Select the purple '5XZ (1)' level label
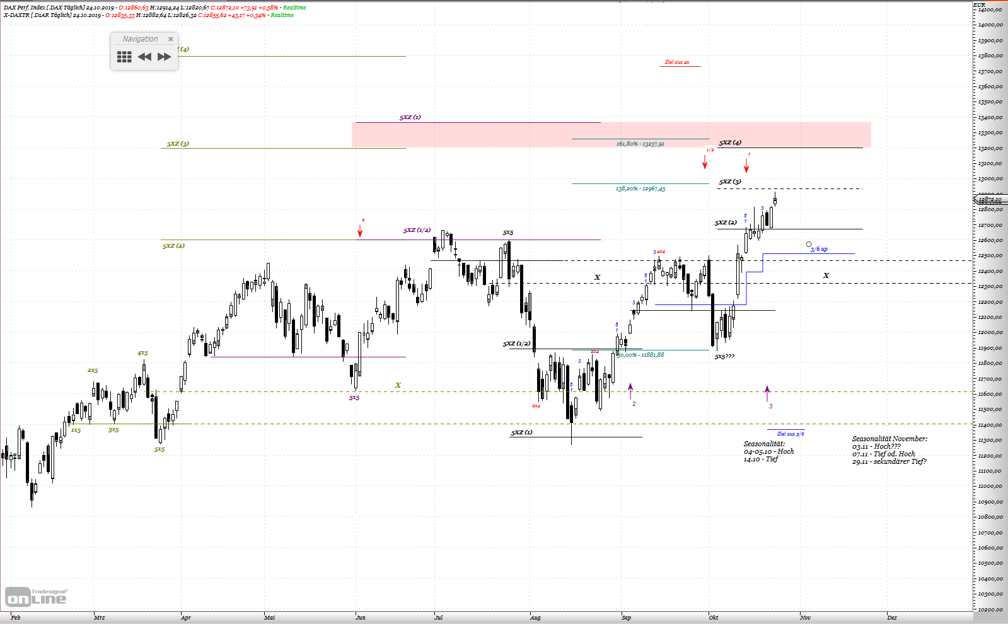This screenshot has height=624, width=1008. (x=410, y=117)
